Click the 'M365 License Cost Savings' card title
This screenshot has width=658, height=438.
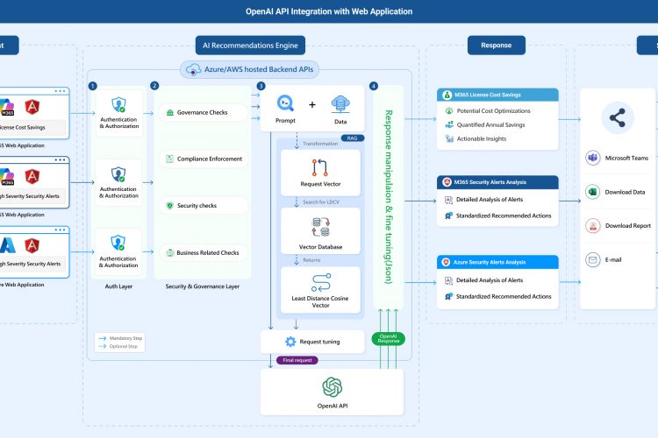487,95
